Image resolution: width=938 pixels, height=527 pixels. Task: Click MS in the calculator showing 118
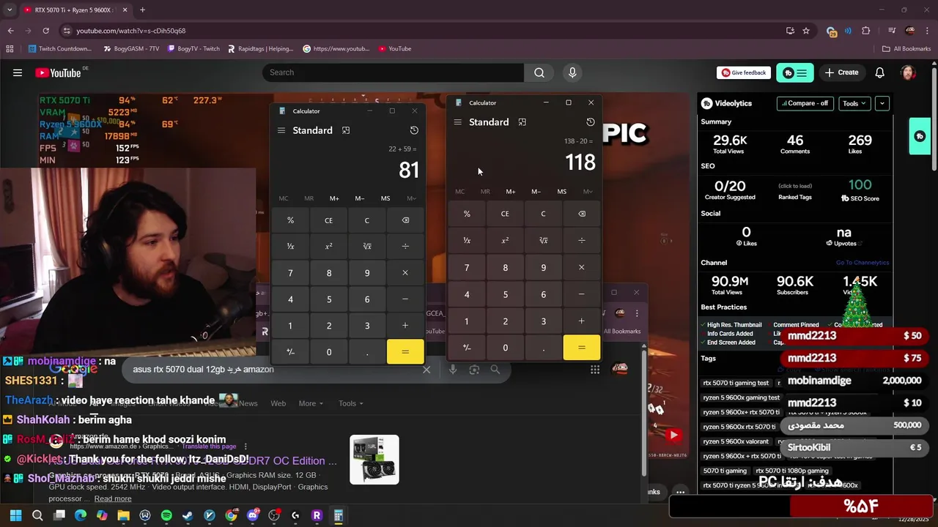[x=561, y=192]
